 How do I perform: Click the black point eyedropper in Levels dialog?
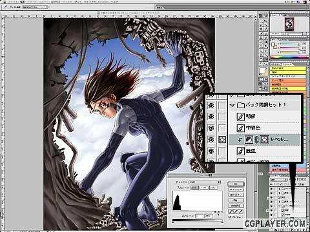231,211
